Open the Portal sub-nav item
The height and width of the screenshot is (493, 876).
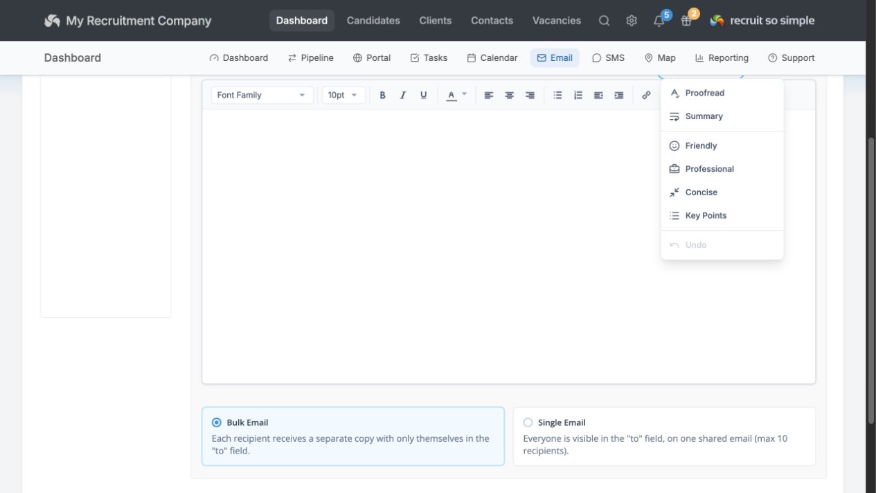pos(372,58)
